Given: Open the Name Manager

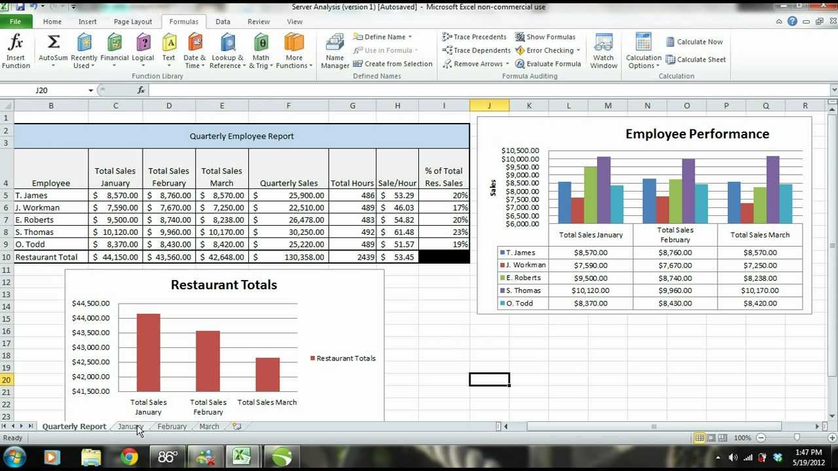Looking at the screenshot, I should coord(335,52).
